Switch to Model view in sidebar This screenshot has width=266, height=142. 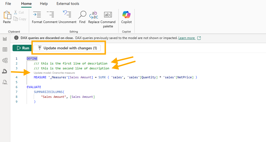pyautogui.click(x=5, y=60)
